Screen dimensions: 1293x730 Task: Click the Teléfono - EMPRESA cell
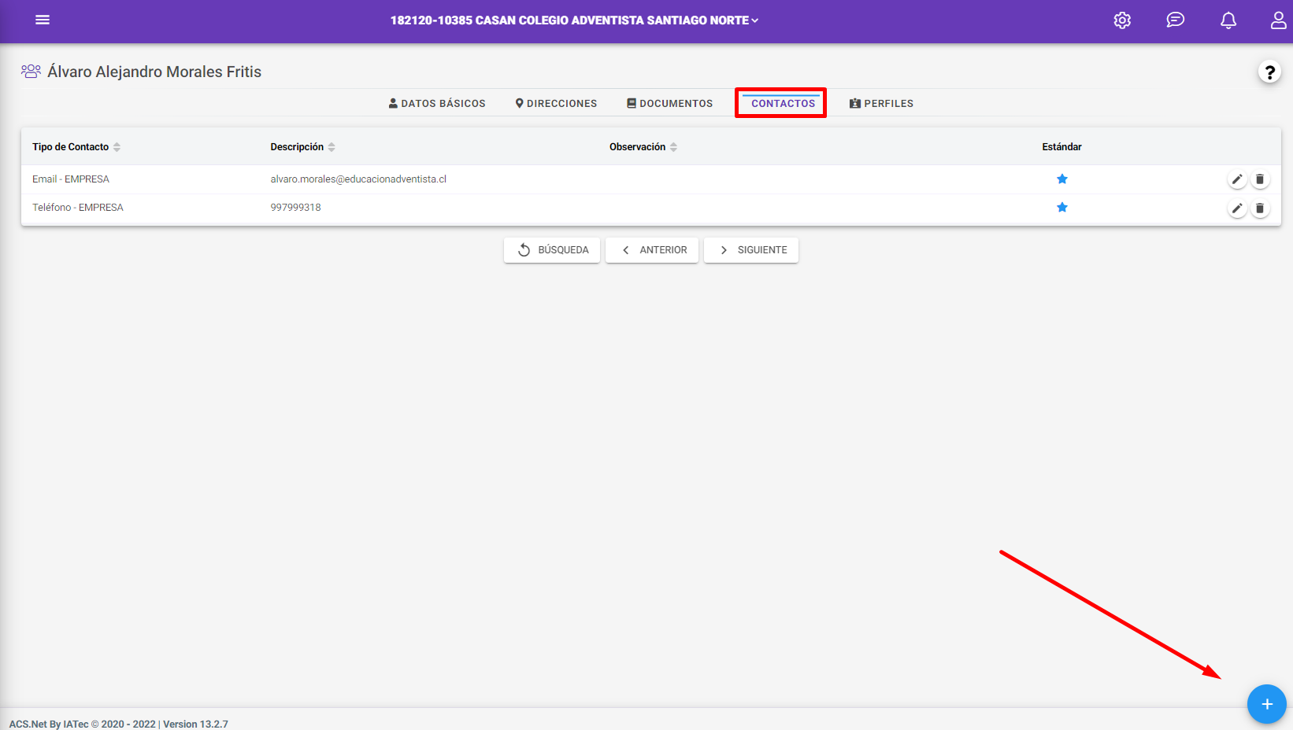(78, 208)
